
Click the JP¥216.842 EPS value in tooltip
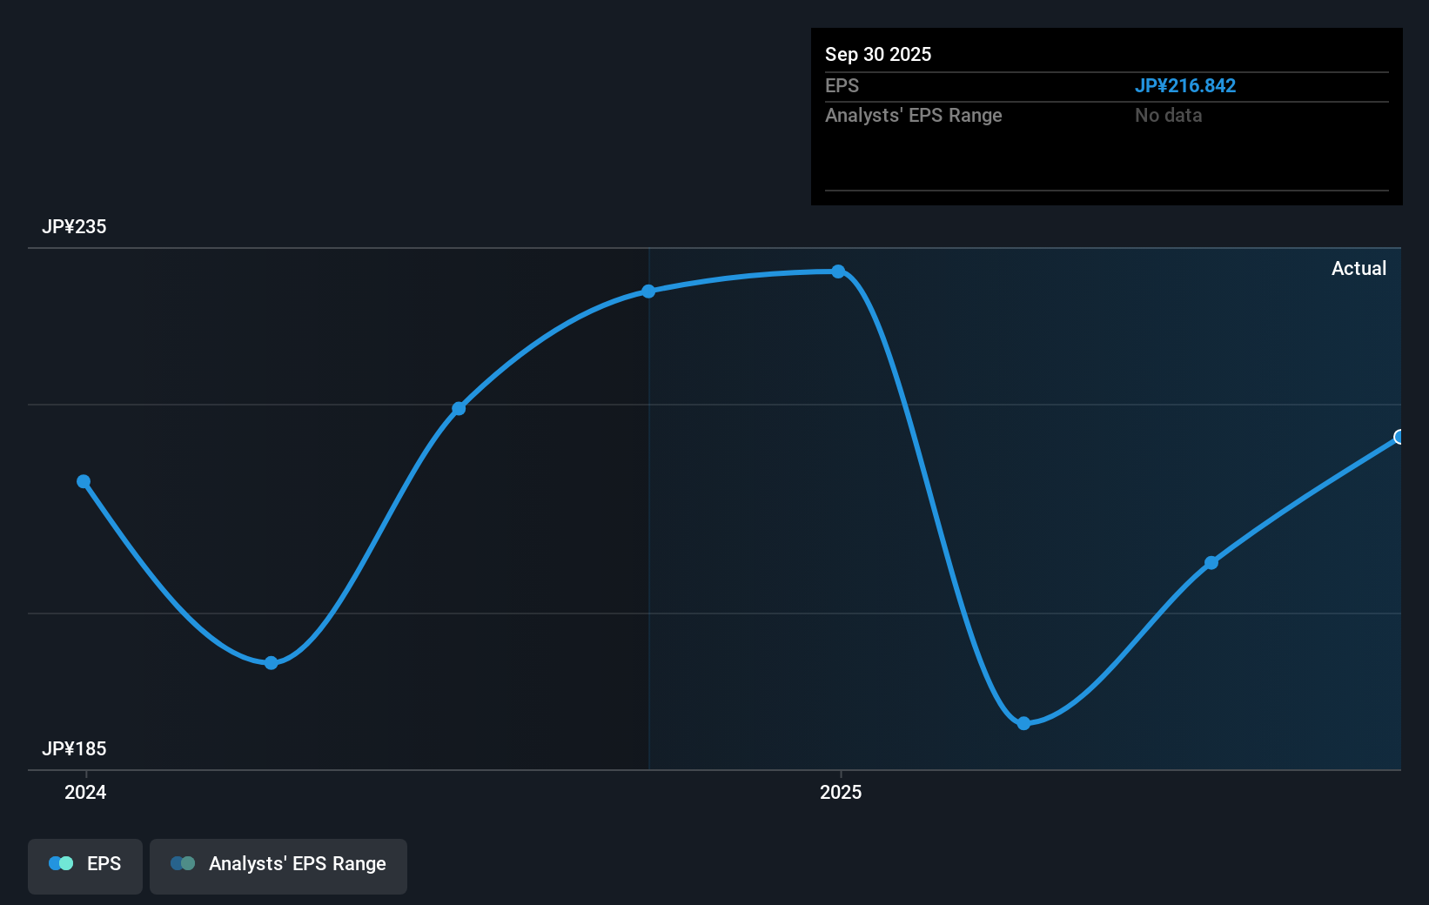1185,85
